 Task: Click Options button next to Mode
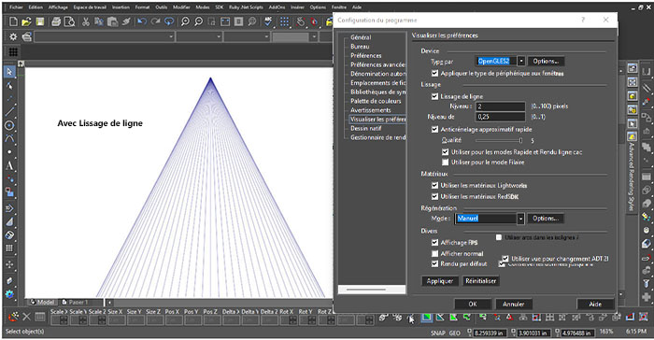pyautogui.click(x=546, y=219)
